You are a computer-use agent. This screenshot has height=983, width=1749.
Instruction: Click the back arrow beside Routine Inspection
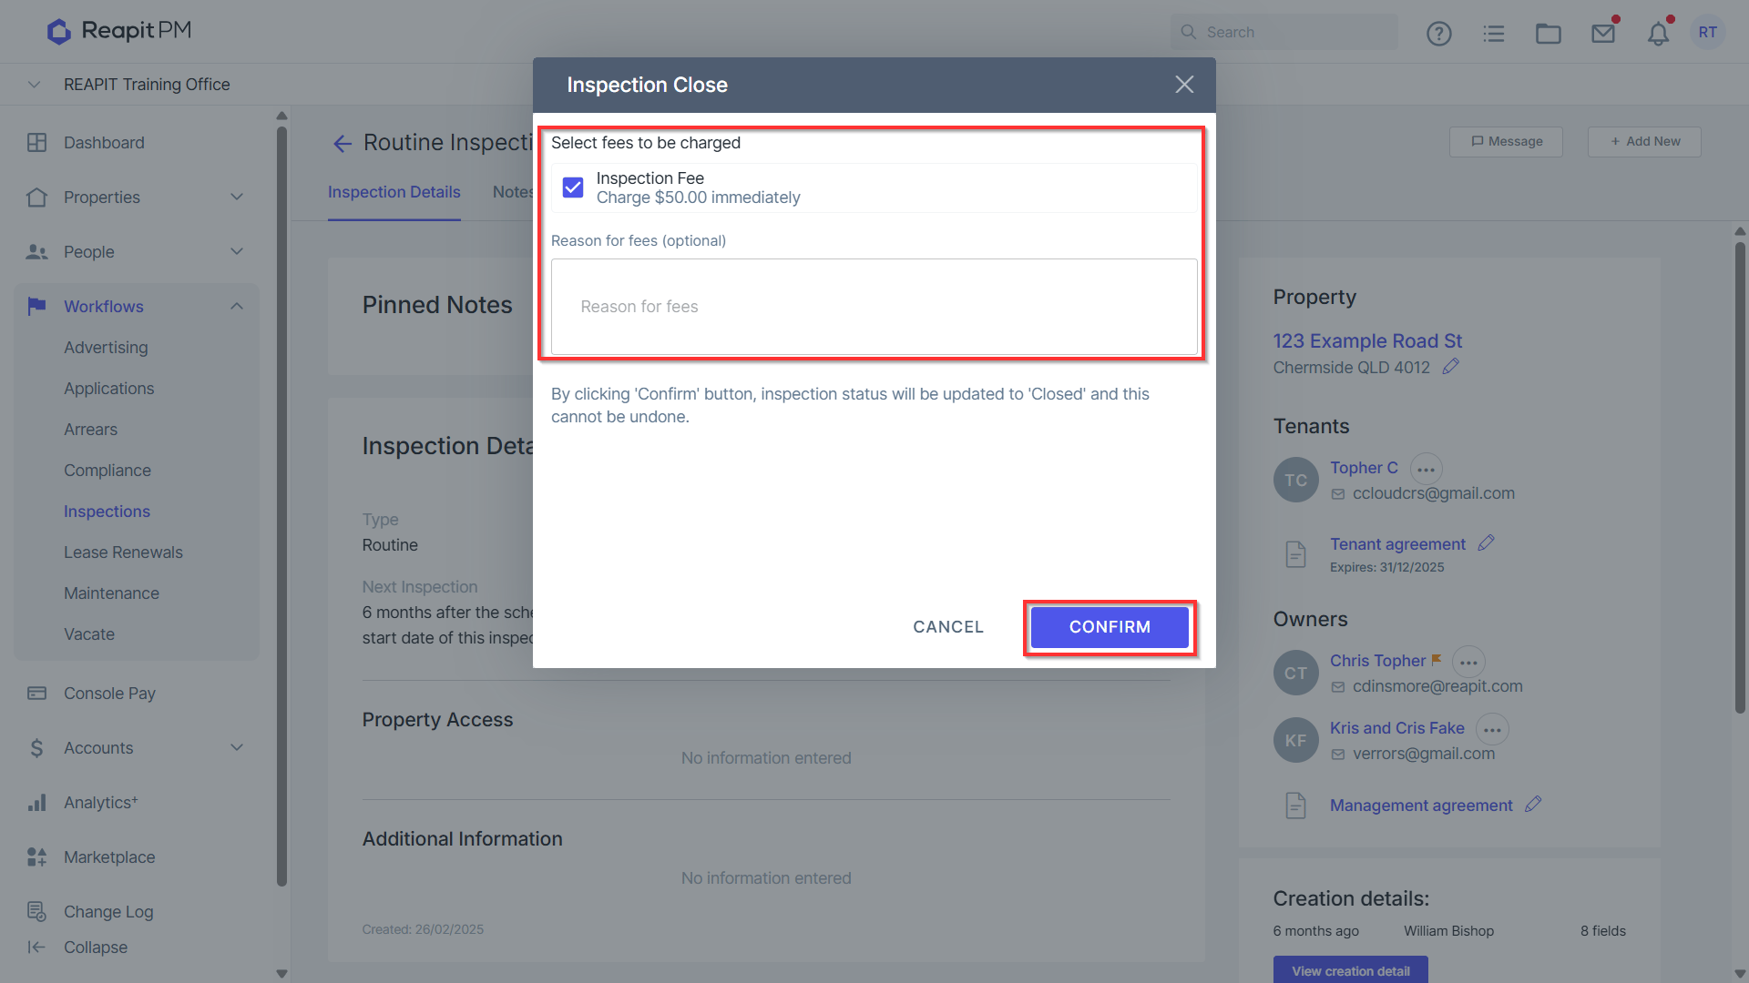[343, 143]
